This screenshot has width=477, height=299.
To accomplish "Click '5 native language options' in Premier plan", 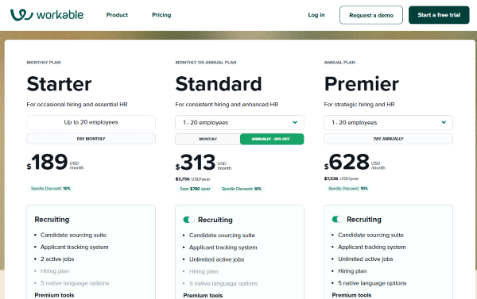I will click(372, 283).
